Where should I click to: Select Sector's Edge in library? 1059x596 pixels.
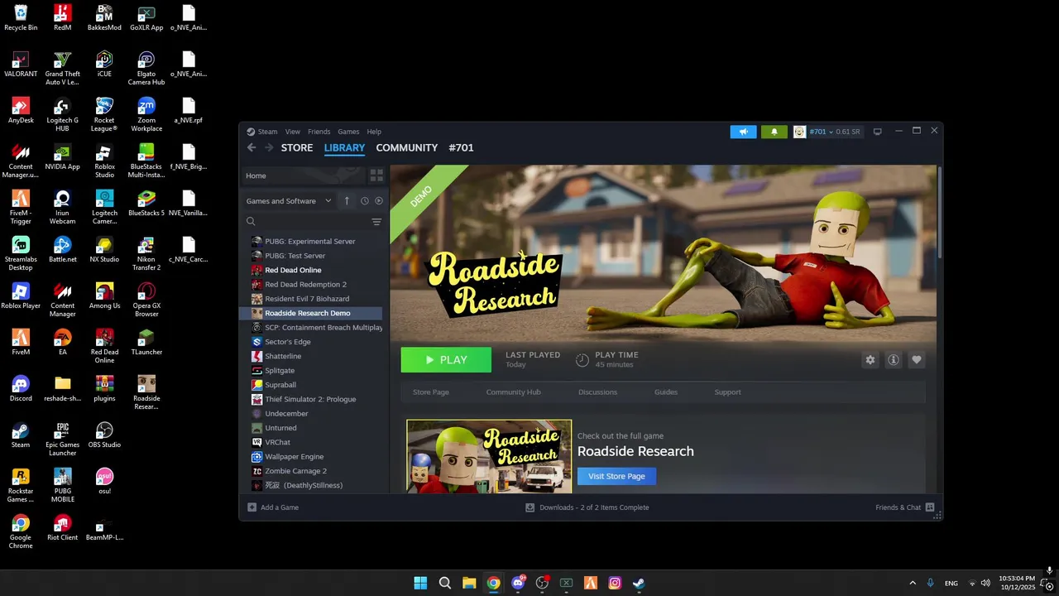tap(288, 342)
